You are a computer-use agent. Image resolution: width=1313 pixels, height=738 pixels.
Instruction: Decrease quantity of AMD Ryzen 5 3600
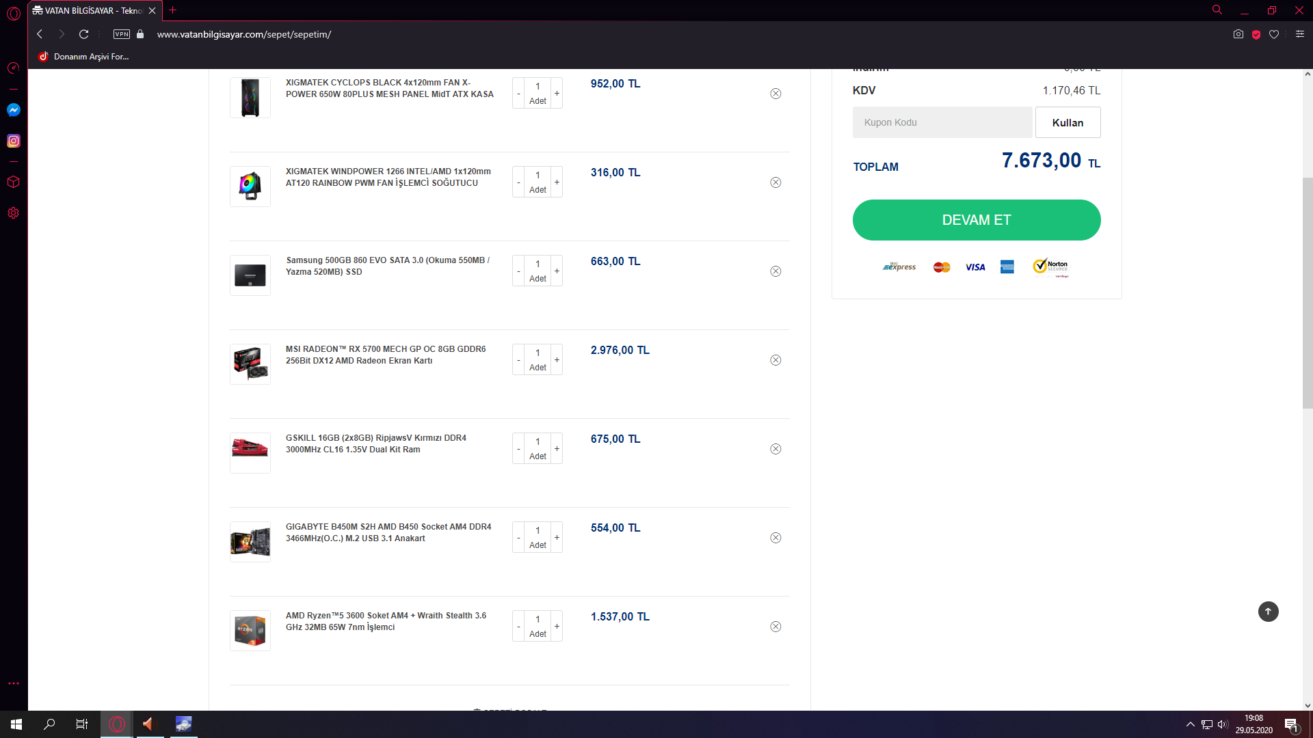coord(518,626)
